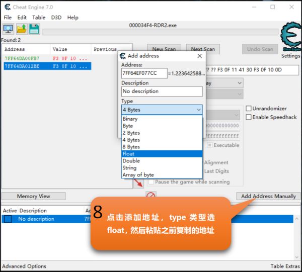
Task: Click the Save floppy disk icon
Action: (x=34, y=29)
